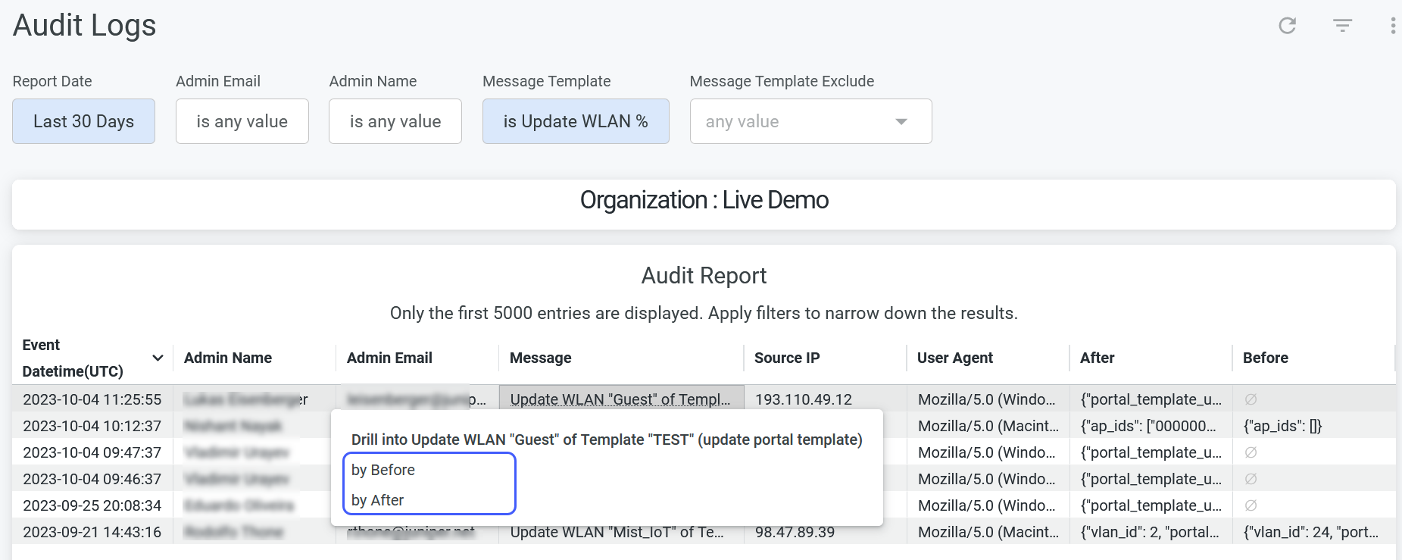Sort by the Admin Name column header

[x=227, y=358]
